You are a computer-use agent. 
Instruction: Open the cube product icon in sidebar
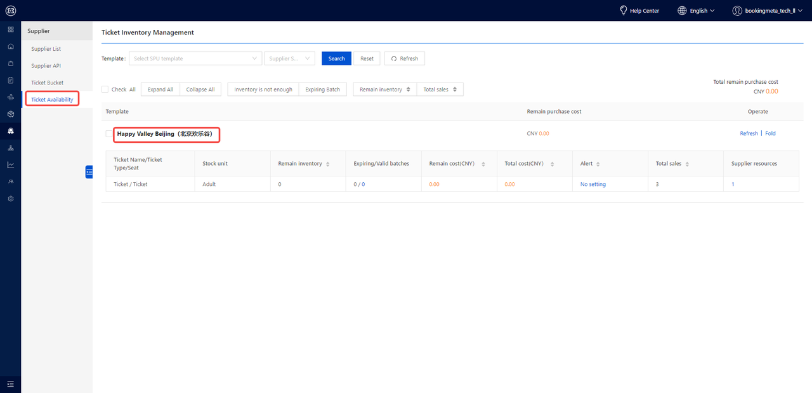[x=10, y=114]
